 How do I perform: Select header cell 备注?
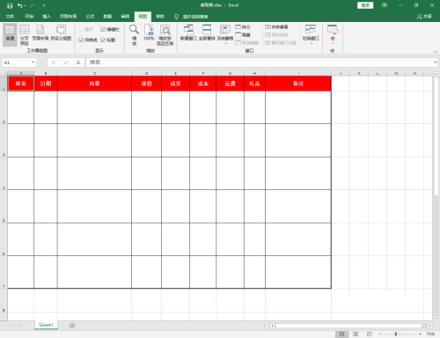(x=298, y=84)
